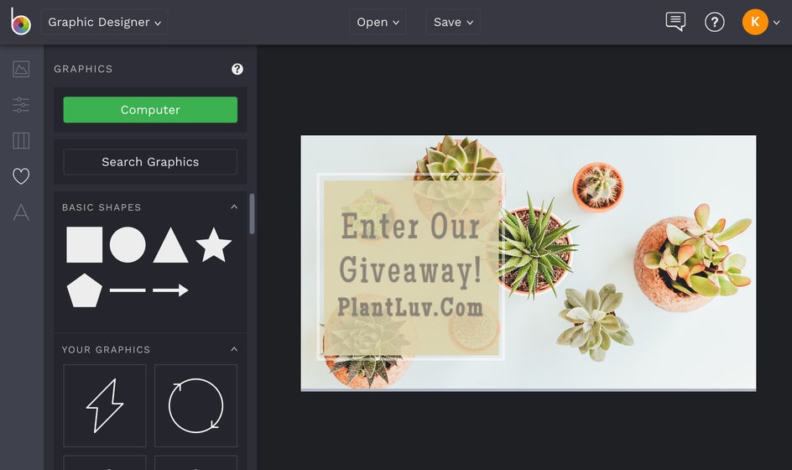Add the triangle basic shape

170,245
